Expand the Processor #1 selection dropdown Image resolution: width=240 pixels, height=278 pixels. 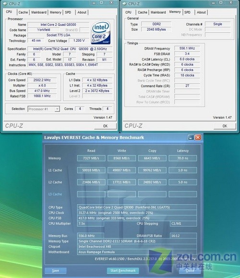57,109
